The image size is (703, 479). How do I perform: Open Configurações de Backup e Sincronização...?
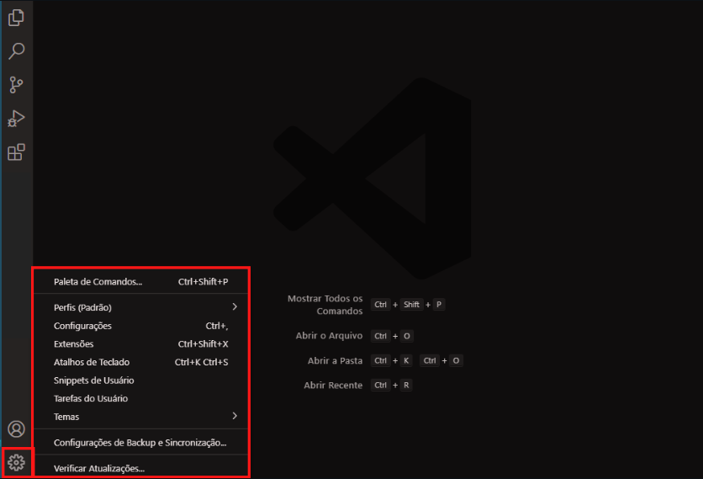pyautogui.click(x=140, y=442)
